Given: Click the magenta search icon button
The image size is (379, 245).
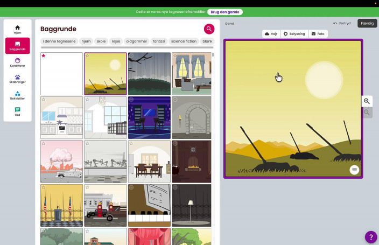Looking at the screenshot, I should pos(209,29).
